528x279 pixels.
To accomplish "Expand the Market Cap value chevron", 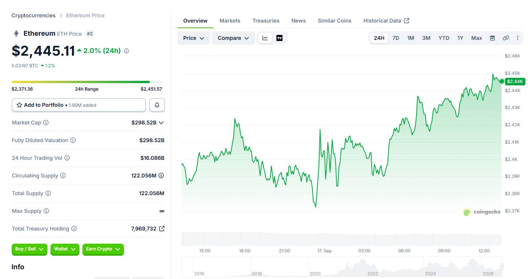I will coord(161,123).
